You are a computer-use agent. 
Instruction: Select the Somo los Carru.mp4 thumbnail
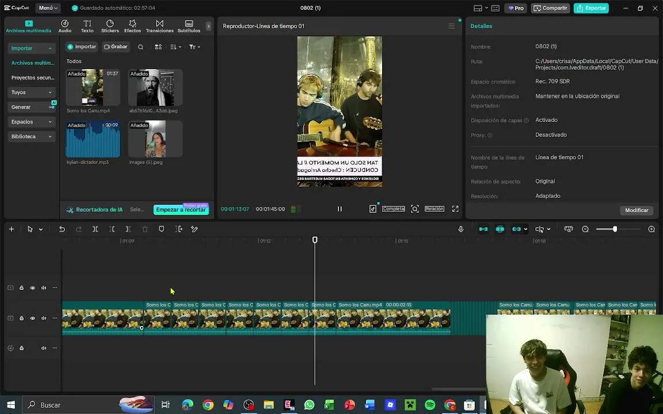[x=93, y=87]
